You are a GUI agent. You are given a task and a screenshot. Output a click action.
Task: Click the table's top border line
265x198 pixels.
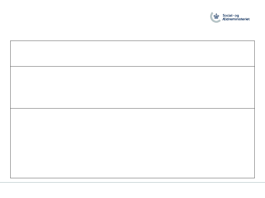pos(132,41)
